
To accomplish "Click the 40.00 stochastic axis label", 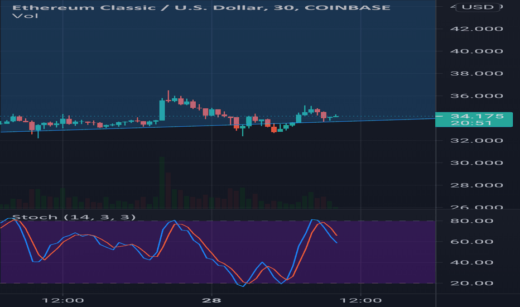I will [x=472, y=262].
